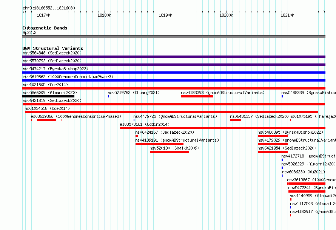Click the 18190k ruler mark
This screenshot has height=230, width=336.
(x=165, y=15)
